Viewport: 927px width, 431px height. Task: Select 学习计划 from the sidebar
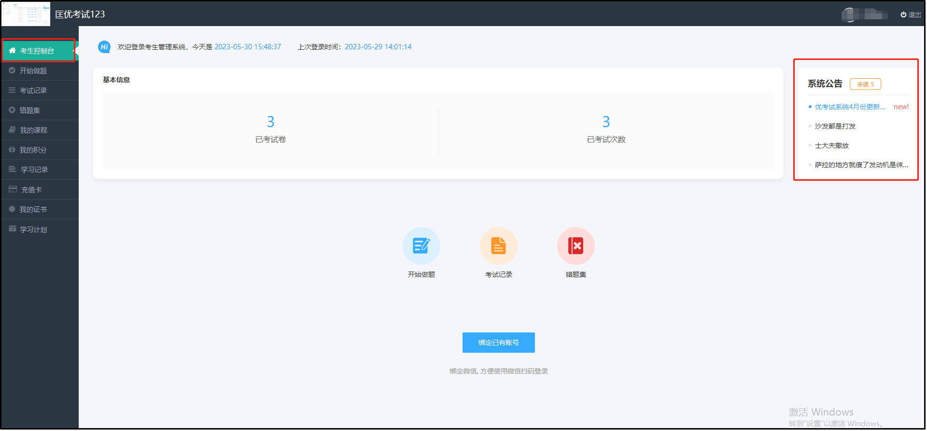click(40, 229)
